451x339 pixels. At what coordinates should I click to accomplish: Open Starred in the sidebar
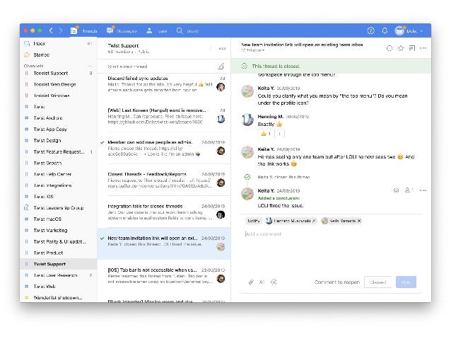click(x=59, y=54)
